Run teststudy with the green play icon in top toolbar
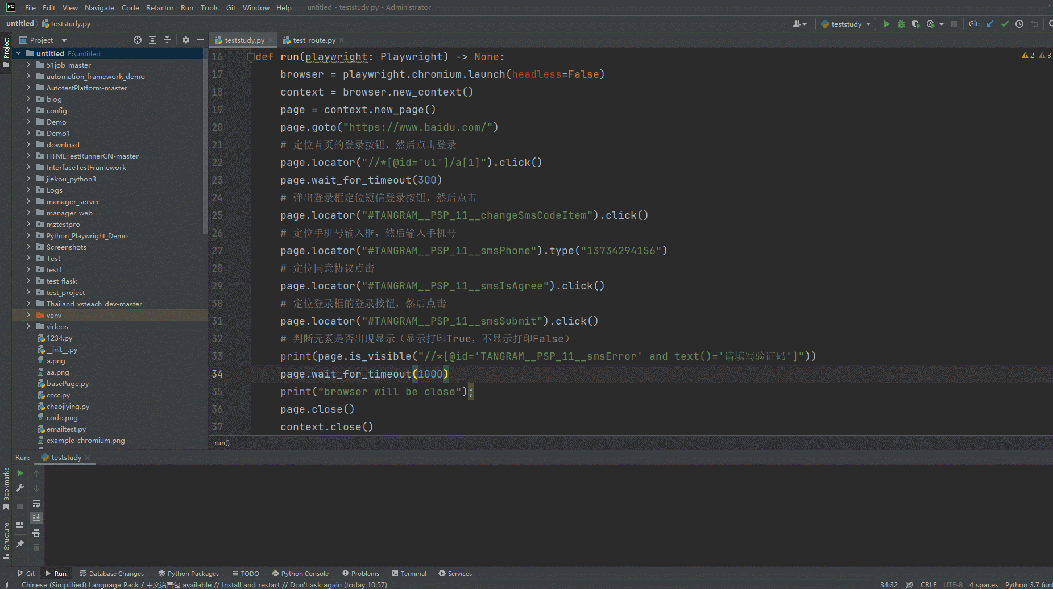The height and width of the screenshot is (589, 1053). (886, 24)
